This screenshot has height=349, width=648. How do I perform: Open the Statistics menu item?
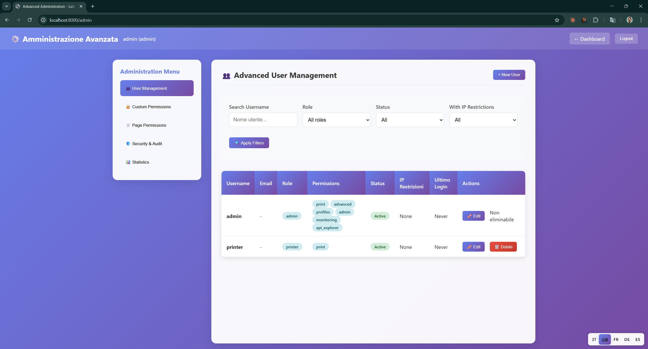(x=157, y=162)
